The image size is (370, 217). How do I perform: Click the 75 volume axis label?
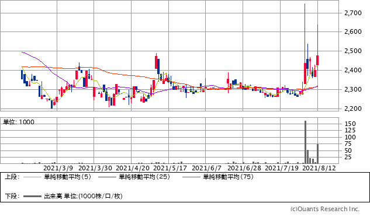(x=348, y=143)
